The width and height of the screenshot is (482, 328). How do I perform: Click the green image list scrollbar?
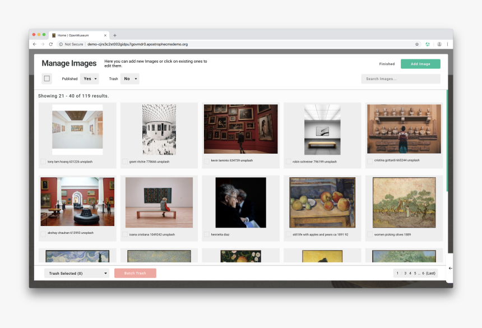tap(447, 141)
